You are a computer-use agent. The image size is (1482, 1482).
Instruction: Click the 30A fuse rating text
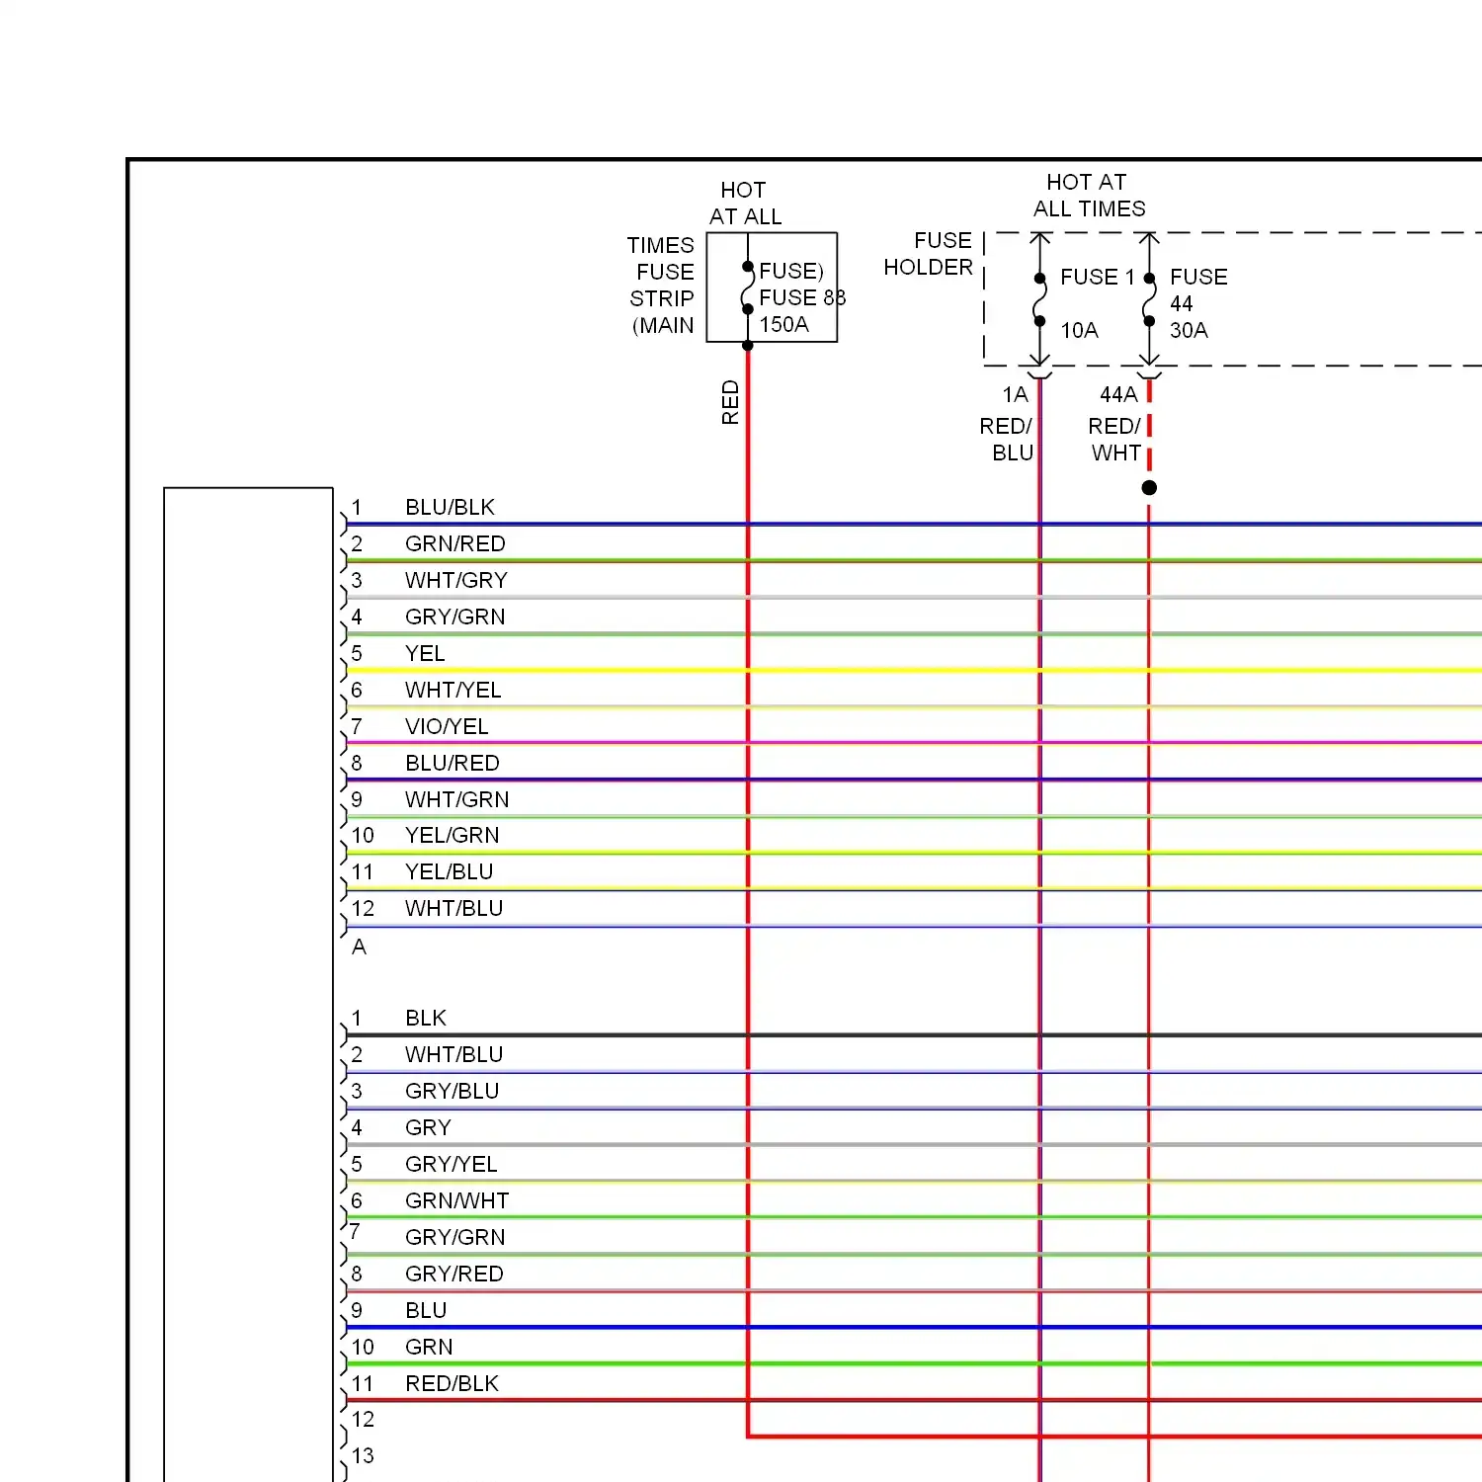coord(1189,330)
